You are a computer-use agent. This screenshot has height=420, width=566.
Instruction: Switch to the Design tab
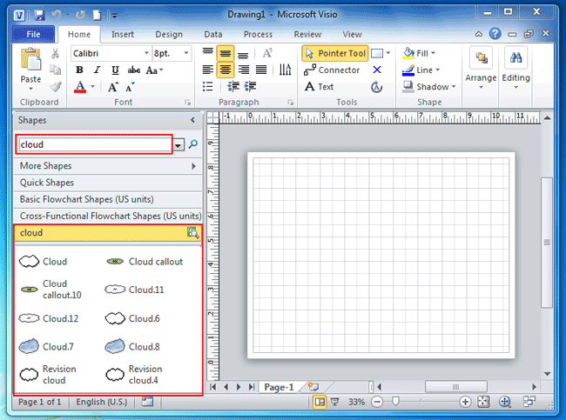(x=169, y=34)
